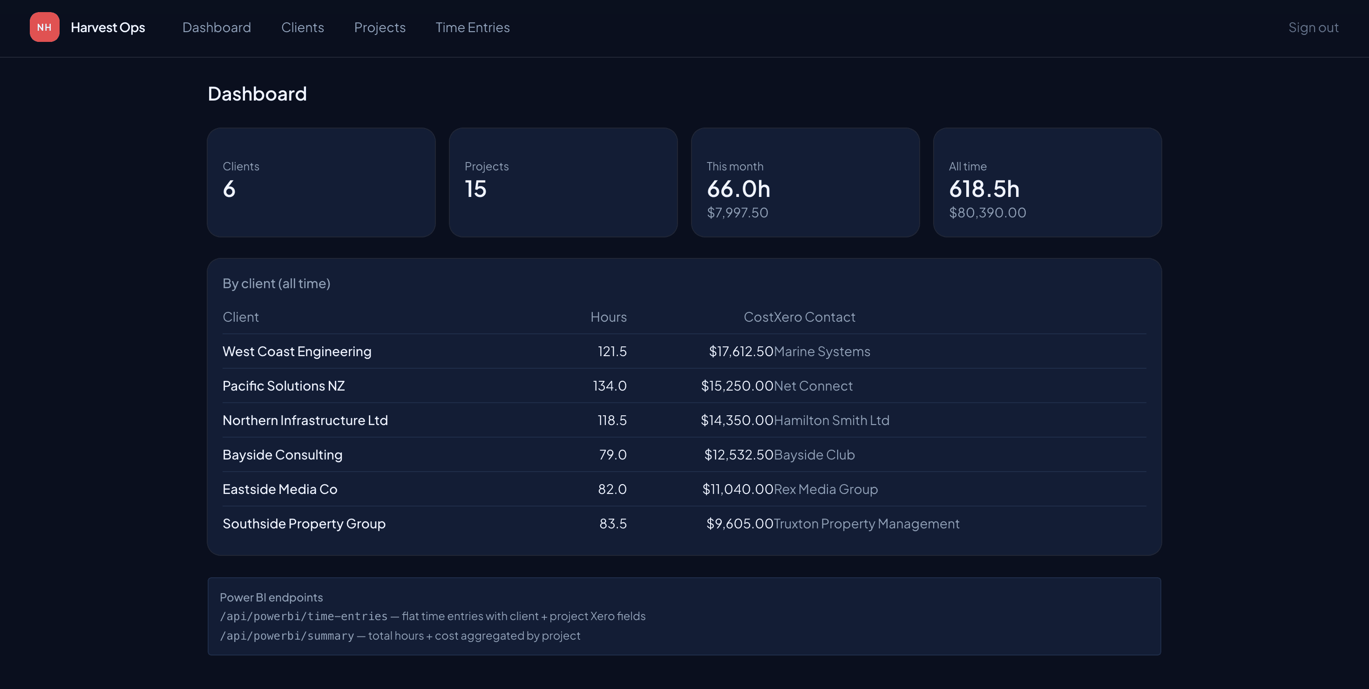
Task: Select Bayside Consulting client
Action: pos(282,455)
